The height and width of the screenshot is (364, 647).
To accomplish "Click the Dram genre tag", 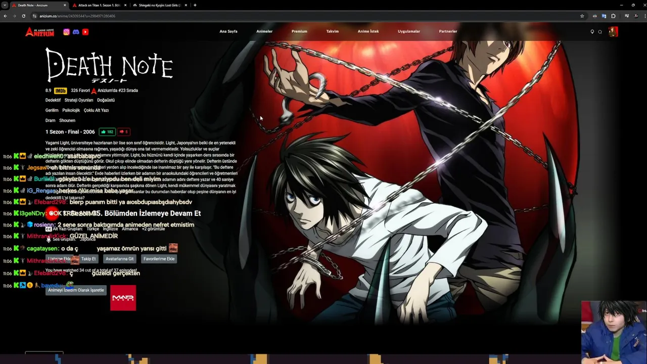I will [50, 120].
